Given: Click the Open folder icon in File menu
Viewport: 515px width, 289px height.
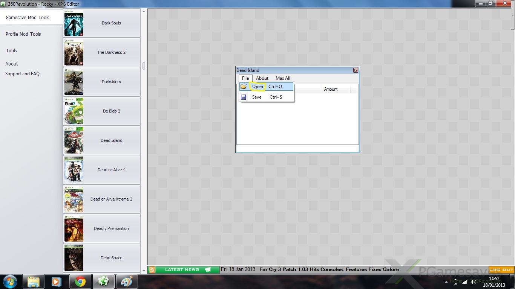Looking at the screenshot, I should 244,87.
